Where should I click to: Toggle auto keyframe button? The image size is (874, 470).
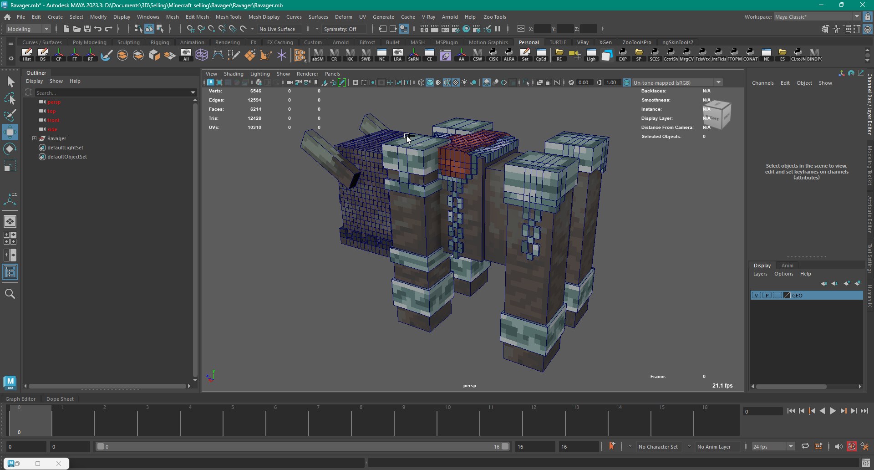click(x=851, y=446)
